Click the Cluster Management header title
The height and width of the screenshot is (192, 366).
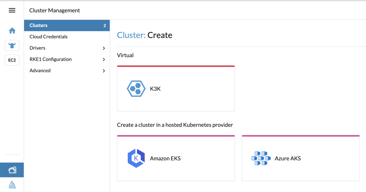coord(54,10)
